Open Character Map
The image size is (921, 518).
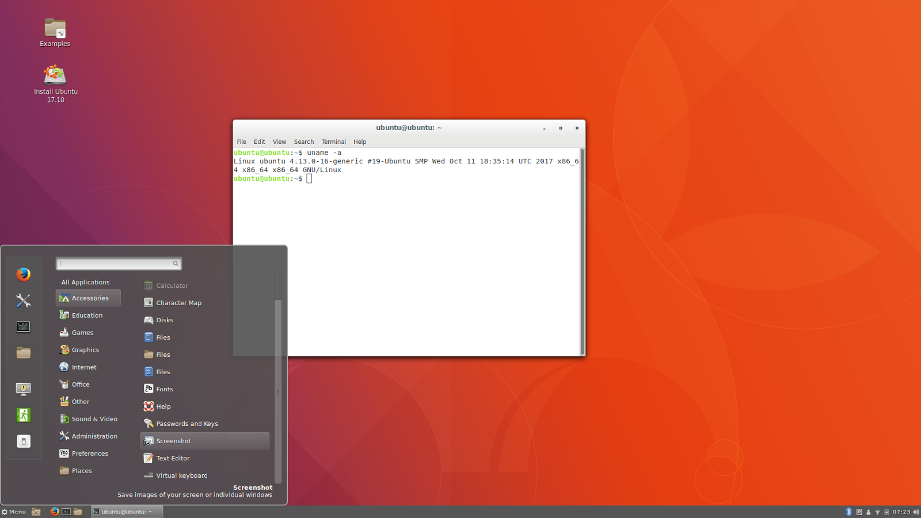(x=178, y=302)
